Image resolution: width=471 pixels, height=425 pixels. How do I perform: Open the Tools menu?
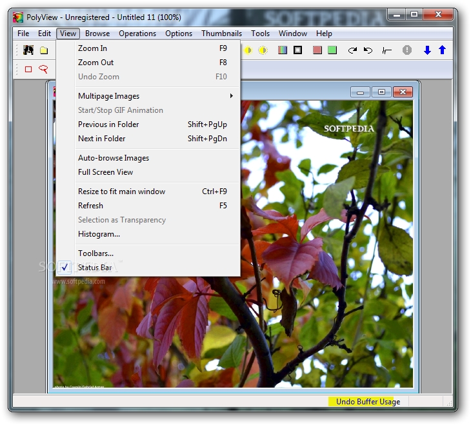pyautogui.click(x=261, y=34)
